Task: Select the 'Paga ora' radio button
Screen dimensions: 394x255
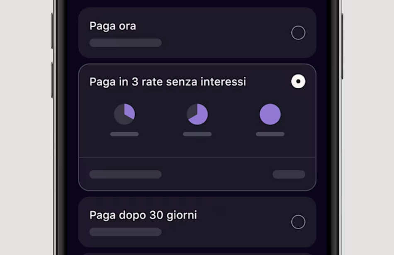Action: (x=298, y=33)
